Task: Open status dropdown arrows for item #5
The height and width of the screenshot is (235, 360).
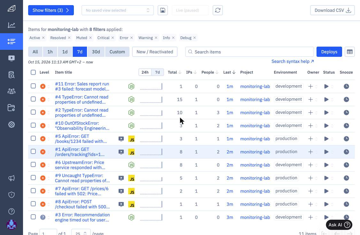Action: [x=332, y=139]
